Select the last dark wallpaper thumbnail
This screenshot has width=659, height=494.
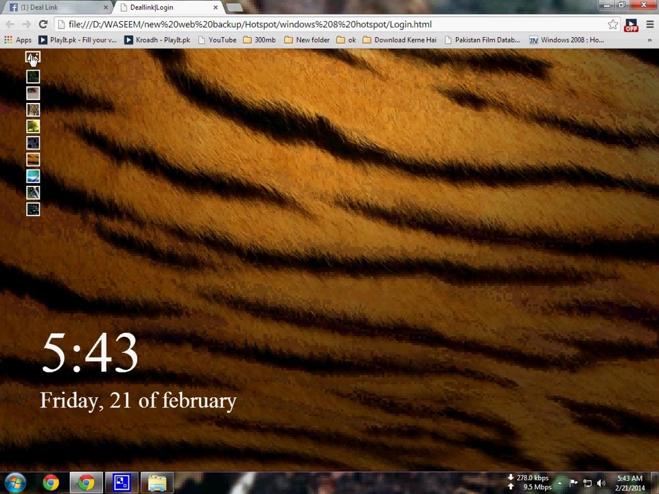[x=33, y=209]
